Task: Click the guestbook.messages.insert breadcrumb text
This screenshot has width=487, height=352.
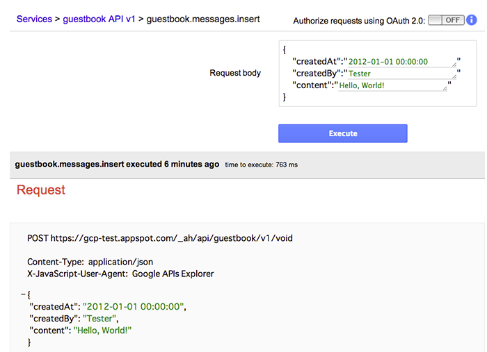Action: click(x=203, y=19)
